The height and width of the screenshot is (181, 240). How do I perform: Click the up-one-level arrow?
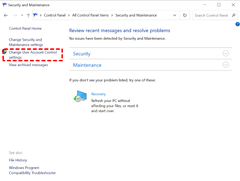coord(28,15)
